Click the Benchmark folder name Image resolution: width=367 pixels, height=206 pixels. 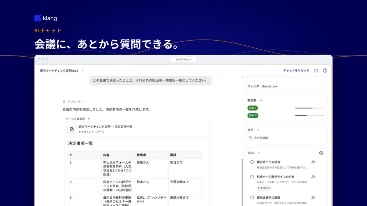(x=270, y=86)
